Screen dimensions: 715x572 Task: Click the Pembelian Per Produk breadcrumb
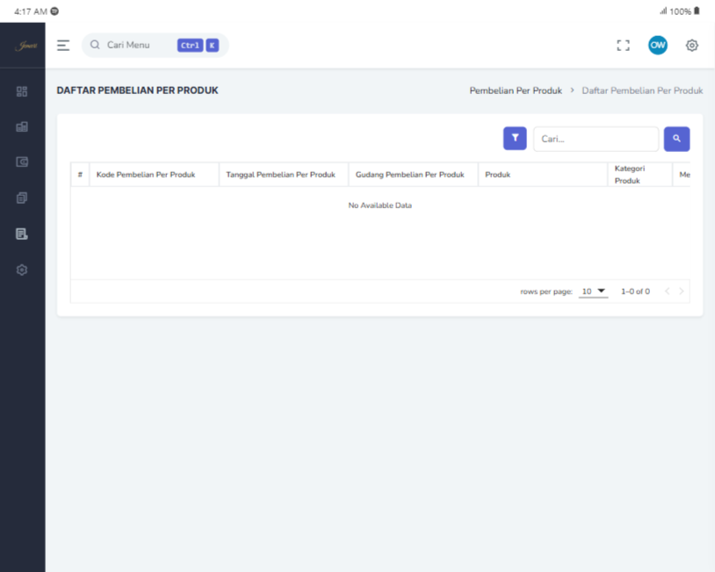(x=516, y=91)
